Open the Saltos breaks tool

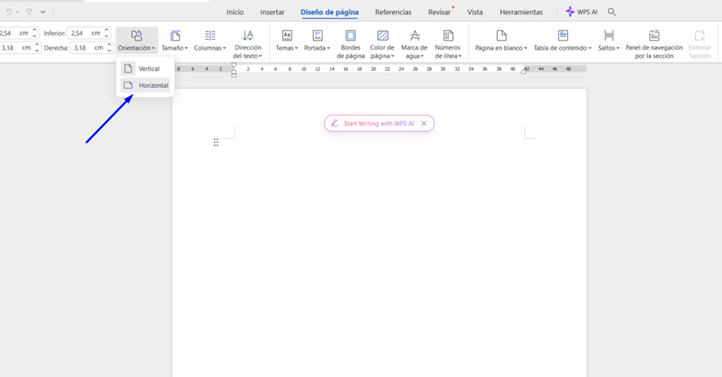pos(609,36)
